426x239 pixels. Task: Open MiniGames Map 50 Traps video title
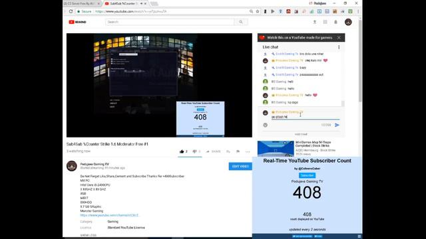coord(313,144)
